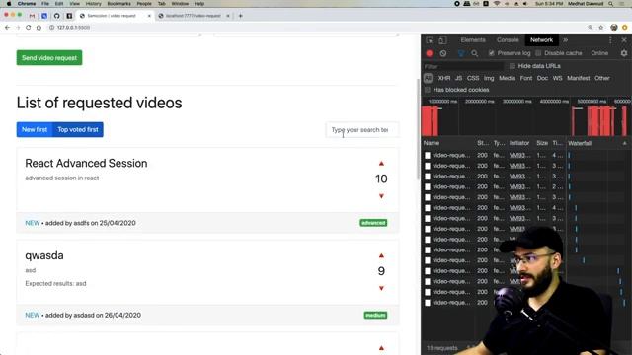Viewport: 632px width, 355px height.
Task: Sort the list by New first
Action: pyautogui.click(x=35, y=129)
